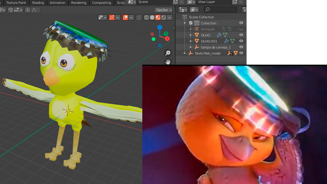The image size is (327, 184).
Task: Select the Armação armature row
Action: coord(208,29)
